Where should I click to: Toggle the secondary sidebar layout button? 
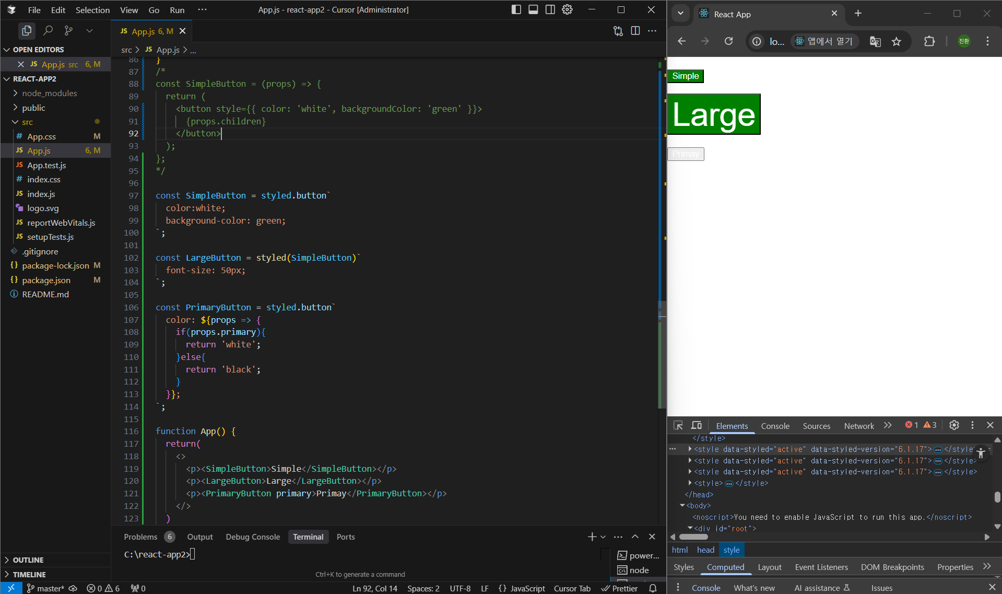[x=550, y=9]
